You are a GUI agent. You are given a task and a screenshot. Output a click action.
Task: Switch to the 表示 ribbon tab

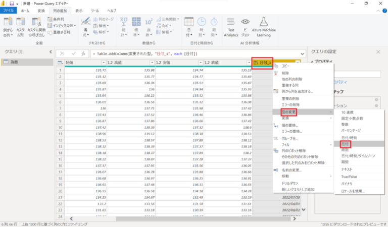79,10
